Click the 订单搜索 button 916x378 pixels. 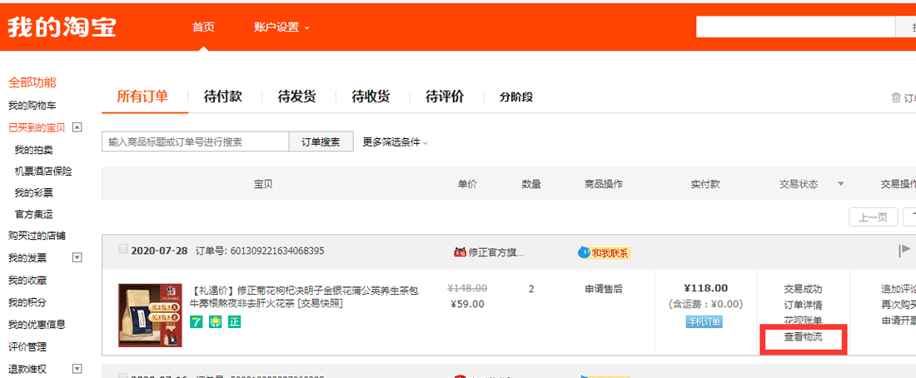click(x=321, y=142)
